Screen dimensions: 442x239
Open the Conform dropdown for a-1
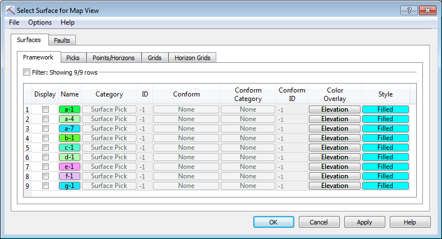[x=186, y=109]
